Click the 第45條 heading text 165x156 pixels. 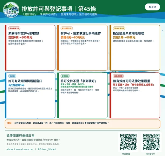87,9
